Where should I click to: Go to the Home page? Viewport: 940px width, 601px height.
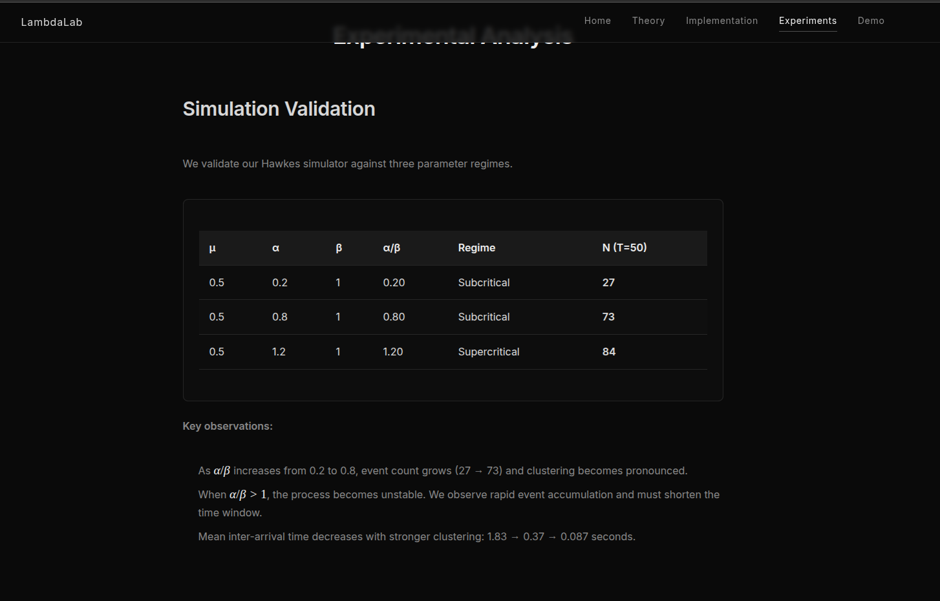click(x=597, y=21)
